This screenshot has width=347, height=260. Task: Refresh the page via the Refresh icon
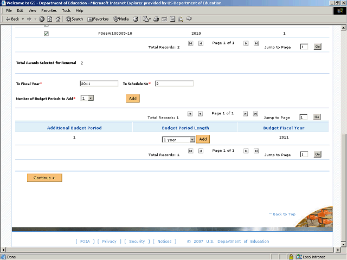click(x=50, y=19)
